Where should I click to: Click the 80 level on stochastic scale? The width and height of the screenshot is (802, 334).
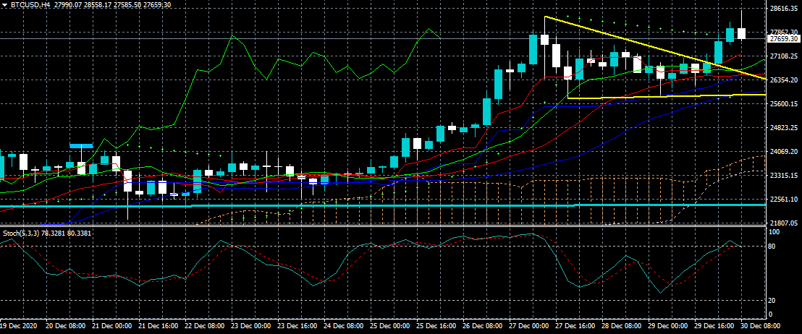click(772, 247)
